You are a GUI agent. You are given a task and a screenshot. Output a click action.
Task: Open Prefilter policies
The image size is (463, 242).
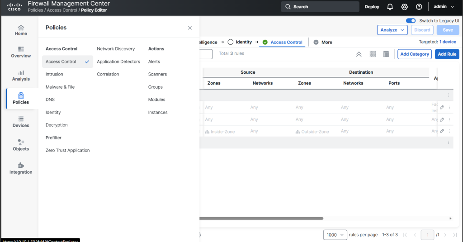(53, 138)
